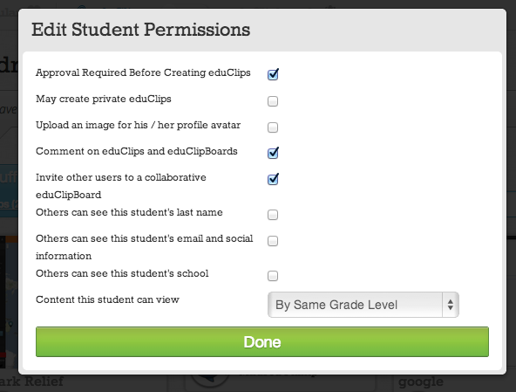Click the Edit Student Permissions heading
This screenshot has width=516, height=392.
[141, 30]
